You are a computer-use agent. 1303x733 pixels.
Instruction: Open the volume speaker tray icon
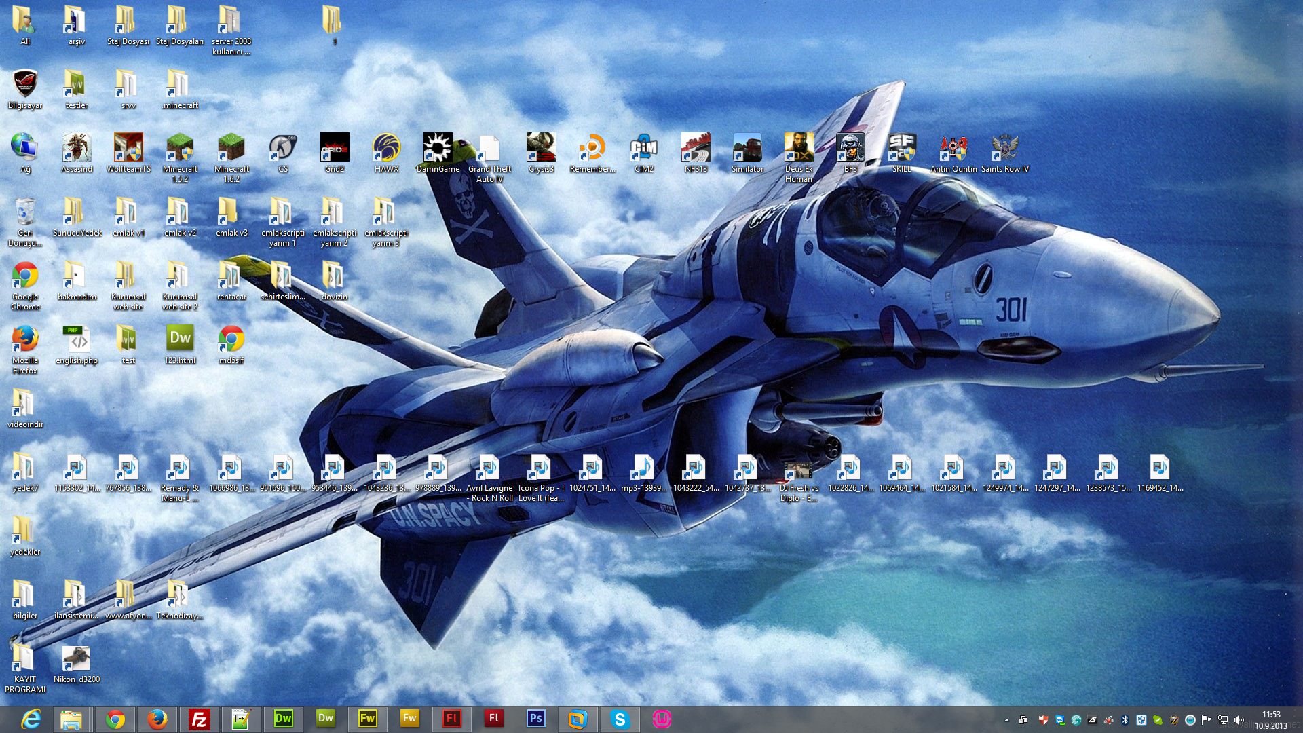(1239, 720)
